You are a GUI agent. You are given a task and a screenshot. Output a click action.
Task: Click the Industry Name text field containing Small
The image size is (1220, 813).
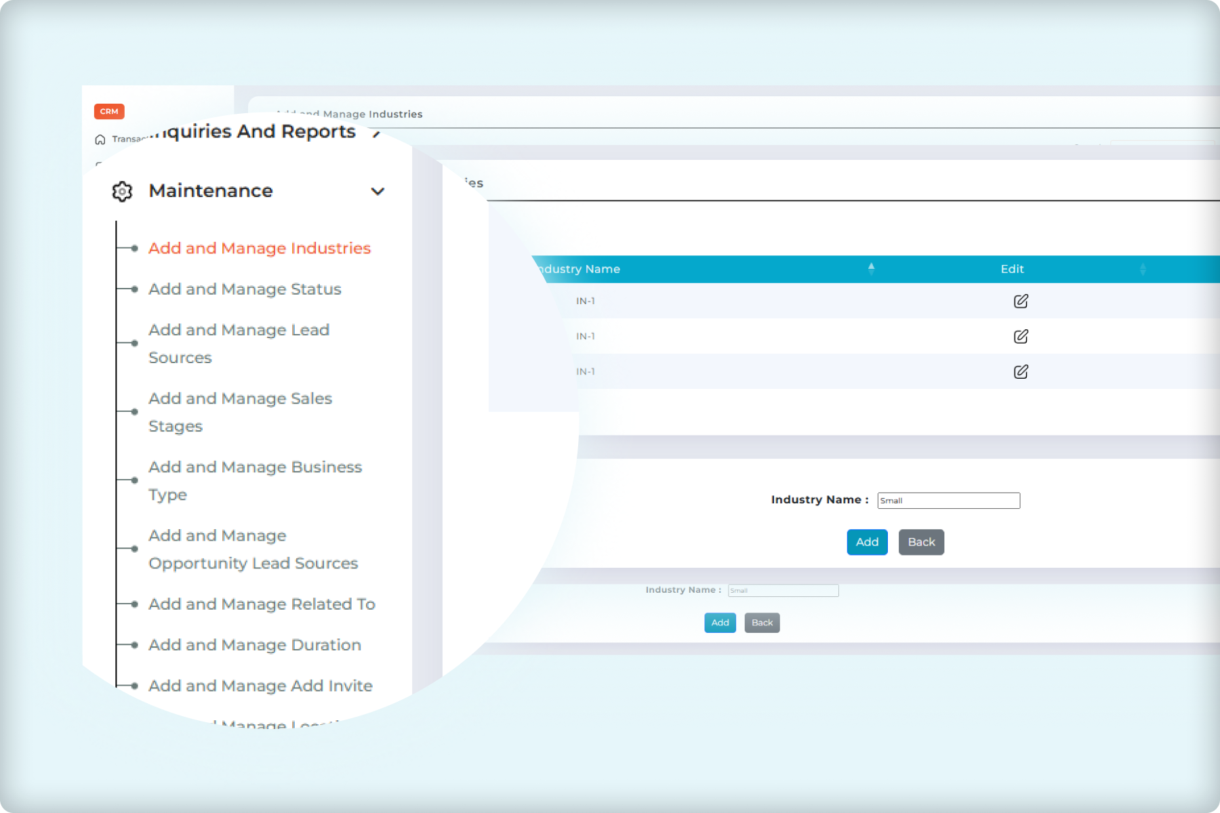pos(948,500)
